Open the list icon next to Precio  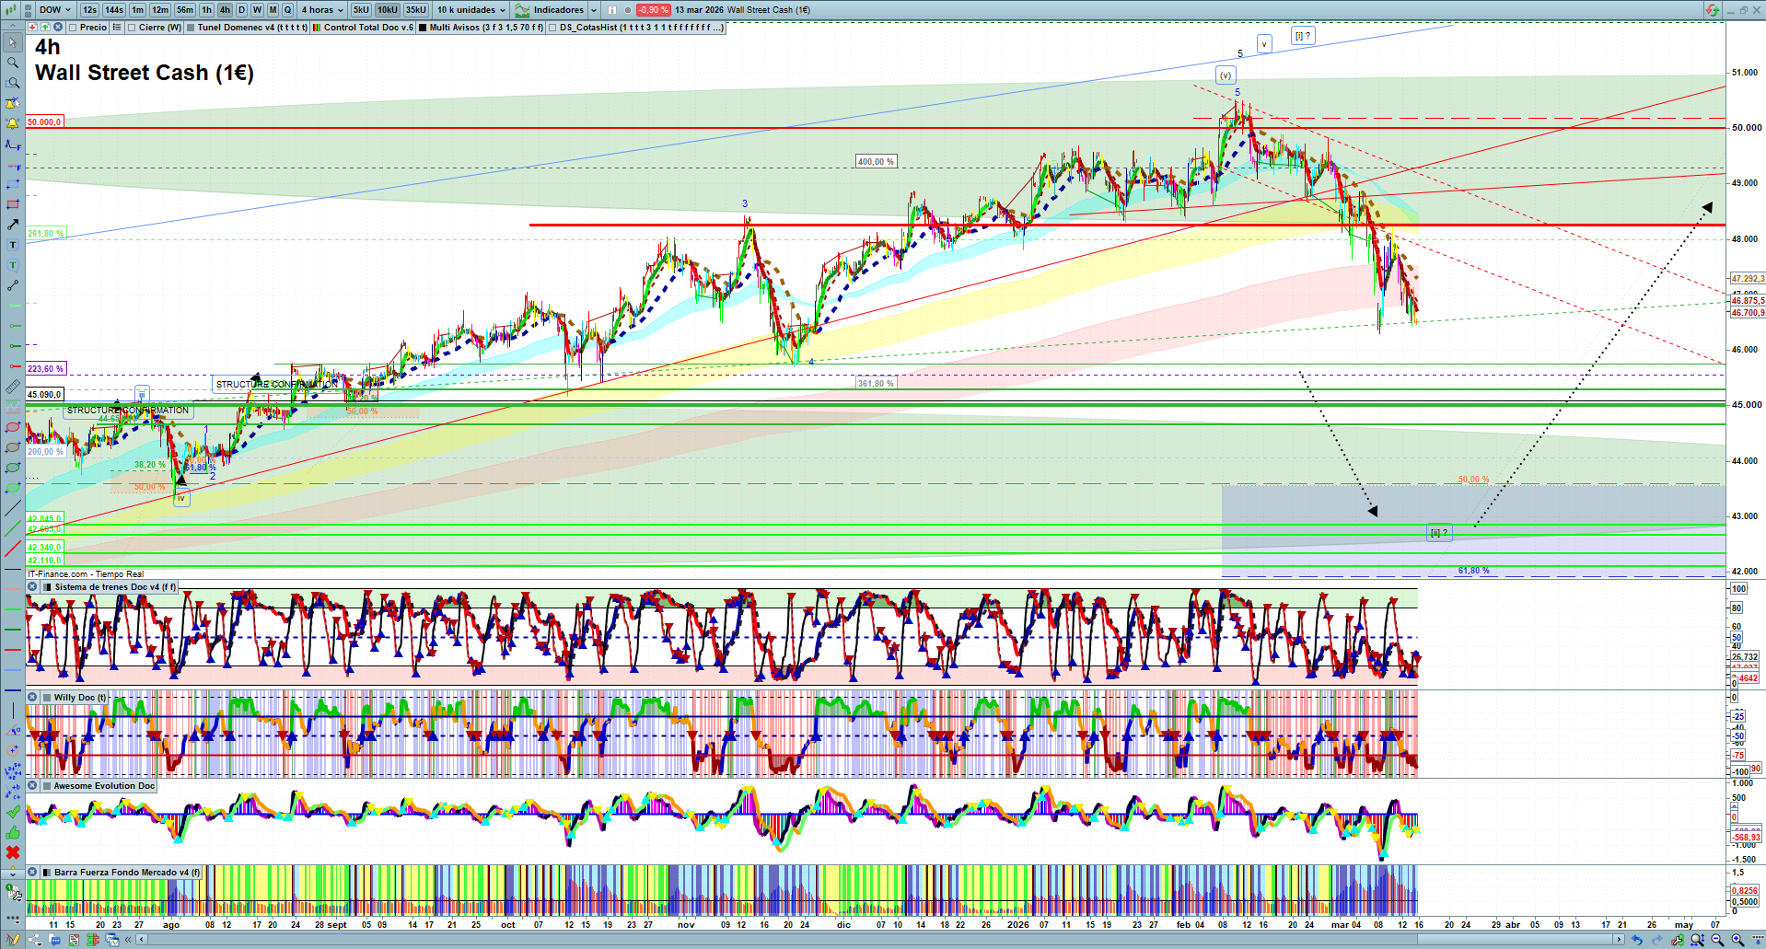pos(117,28)
